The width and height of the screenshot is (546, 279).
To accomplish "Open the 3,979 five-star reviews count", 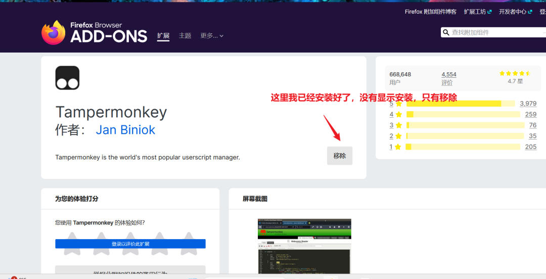I will point(528,104).
